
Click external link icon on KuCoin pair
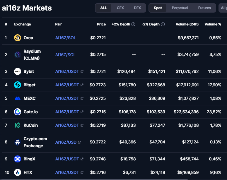[82, 125]
